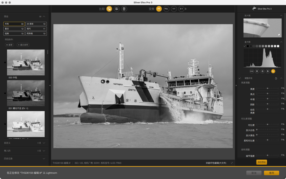The height and width of the screenshot is (179, 286).
Task: Collapse the 预设 presets panel
Action: (44, 17)
